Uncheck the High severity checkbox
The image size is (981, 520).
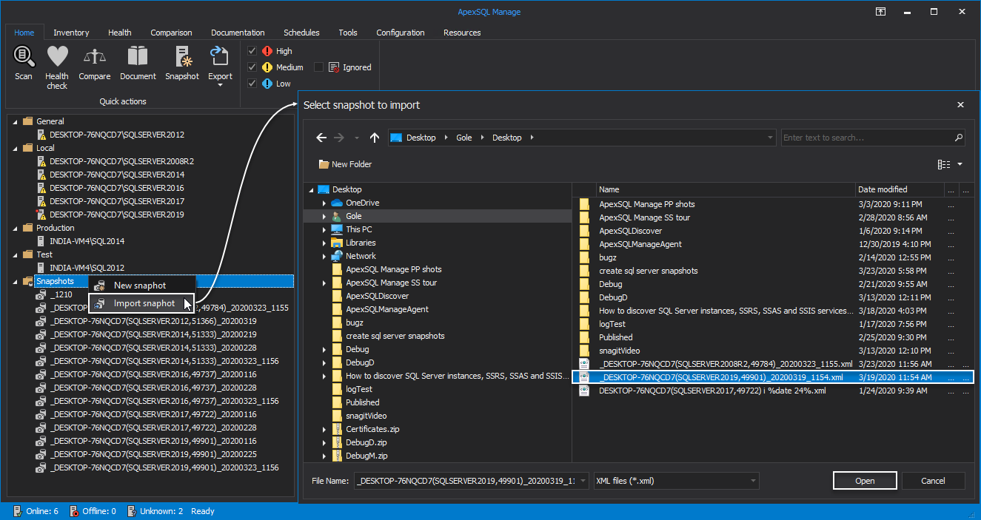coord(252,51)
